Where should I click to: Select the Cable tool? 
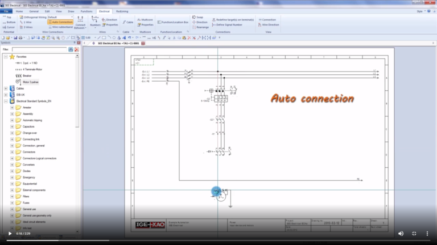128,22
